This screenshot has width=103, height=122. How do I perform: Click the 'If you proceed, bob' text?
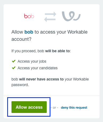coord(28,51)
